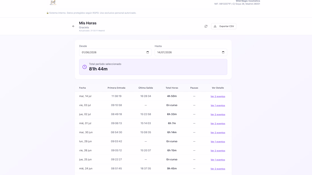The image size is (312, 175).
Task: Click the Graciela name under Mis Horas
Action: pos(84,27)
